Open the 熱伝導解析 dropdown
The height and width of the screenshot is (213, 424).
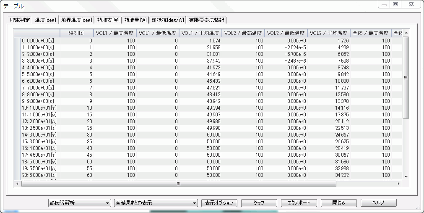coord(79,203)
